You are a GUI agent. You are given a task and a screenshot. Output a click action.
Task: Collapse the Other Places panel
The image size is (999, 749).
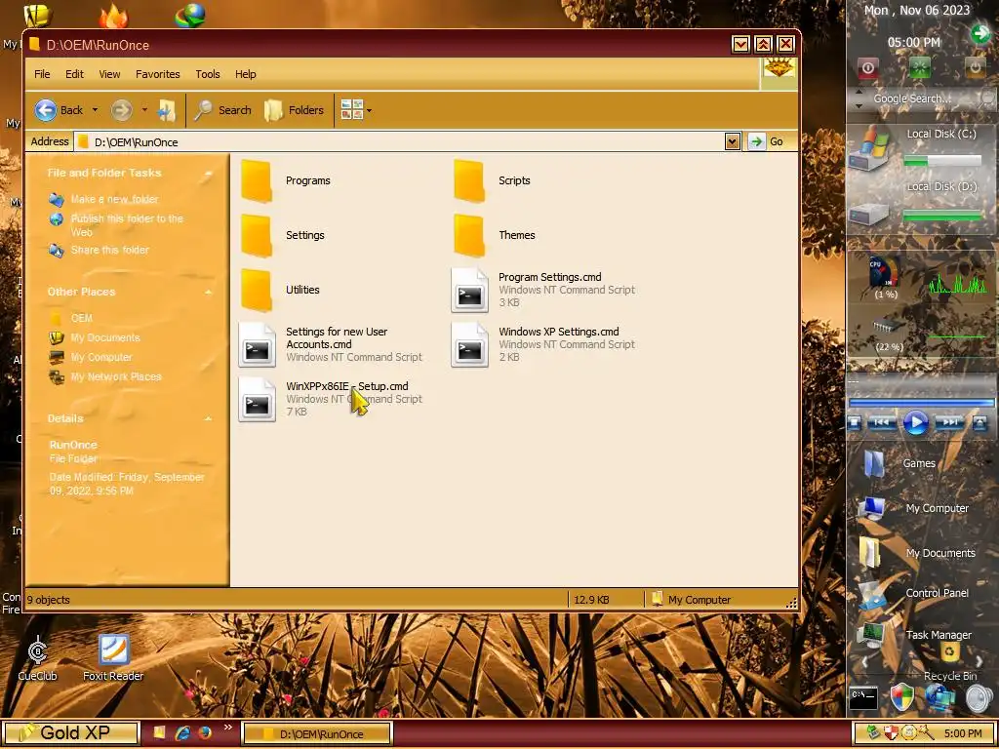(x=208, y=292)
